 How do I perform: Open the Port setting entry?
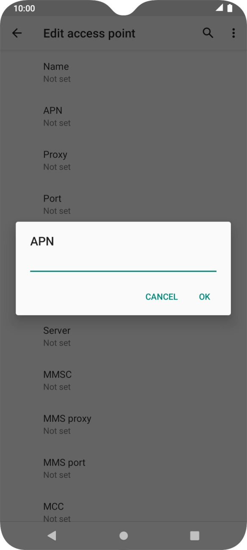(x=123, y=205)
